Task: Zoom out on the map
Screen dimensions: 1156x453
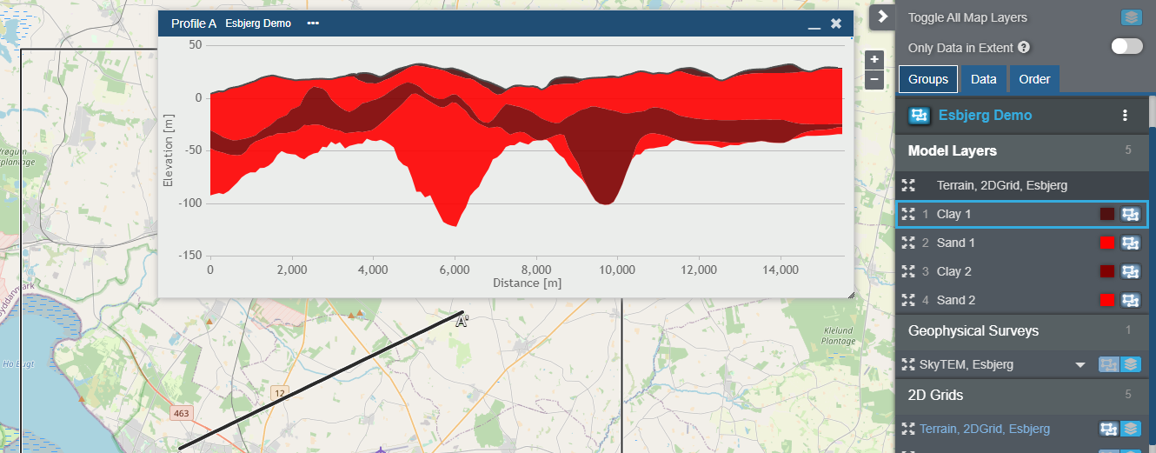Action: click(x=874, y=80)
